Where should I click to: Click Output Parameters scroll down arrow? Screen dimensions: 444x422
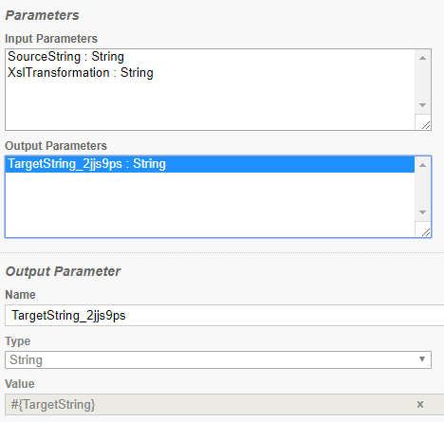[422, 212]
